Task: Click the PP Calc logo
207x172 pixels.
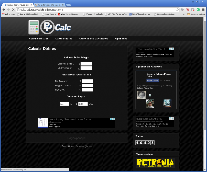Action: point(56,27)
